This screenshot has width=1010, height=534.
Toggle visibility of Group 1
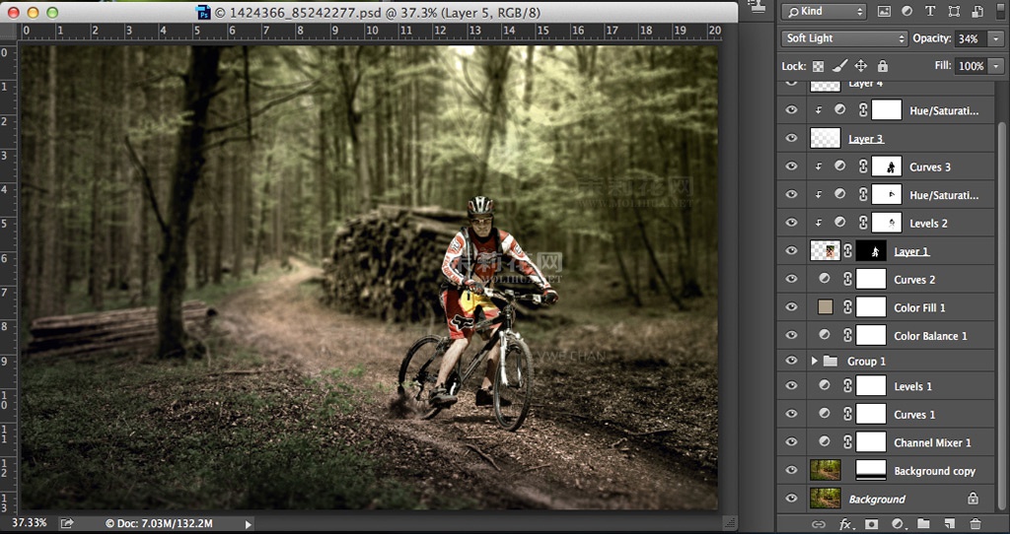point(792,361)
